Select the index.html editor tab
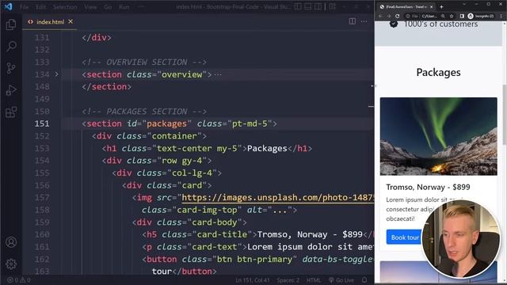507x285 pixels. coord(49,21)
